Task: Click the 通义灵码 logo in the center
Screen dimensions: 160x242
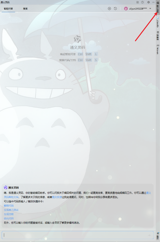Action: pos(77,39)
